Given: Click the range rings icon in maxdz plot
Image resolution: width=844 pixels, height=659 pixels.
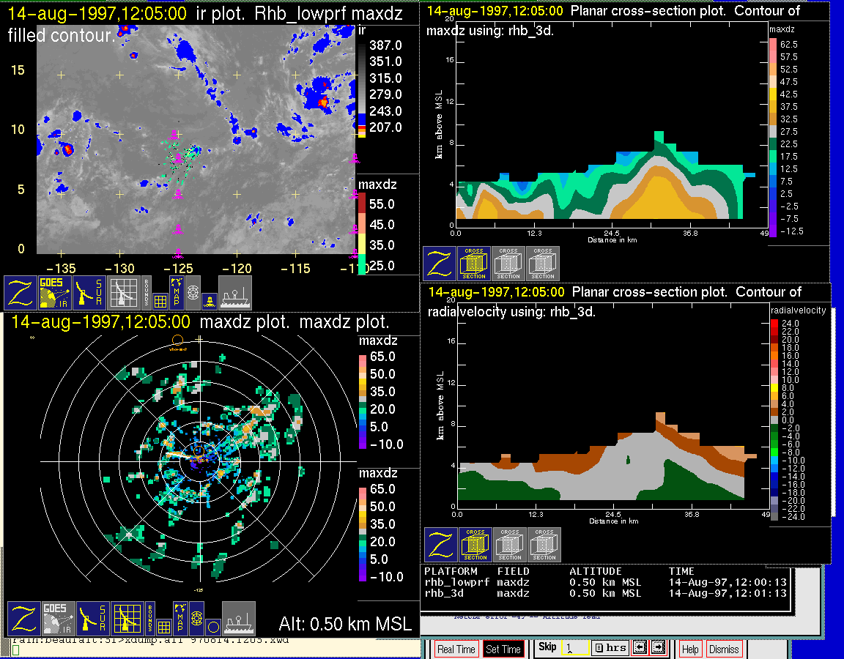Looking at the screenshot, I should [x=196, y=619].
